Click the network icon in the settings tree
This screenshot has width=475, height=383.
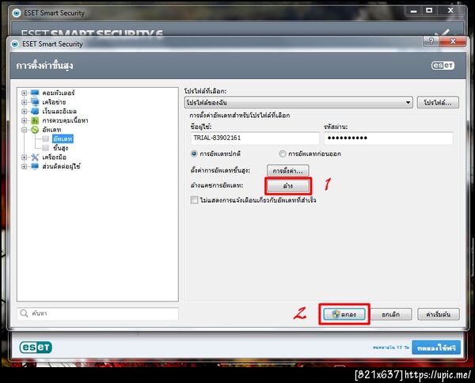(x=35, y=102)
